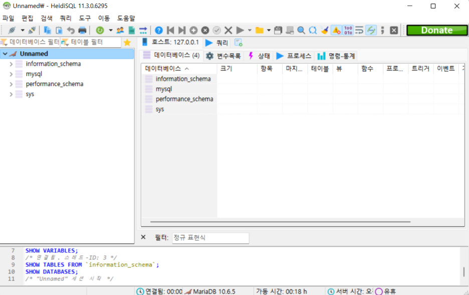Switch to the 프로세스 tab
The height and width of the screenshot is (295, 469).
pos(294,56)
